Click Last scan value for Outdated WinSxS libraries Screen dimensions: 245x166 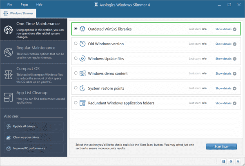[x=204, y=29]
